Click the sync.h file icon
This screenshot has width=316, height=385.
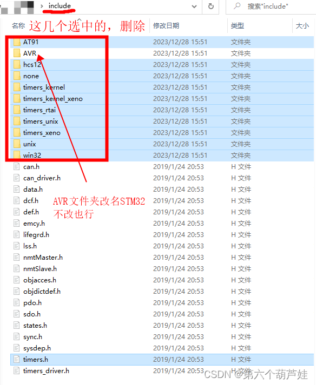click(16, 336)
